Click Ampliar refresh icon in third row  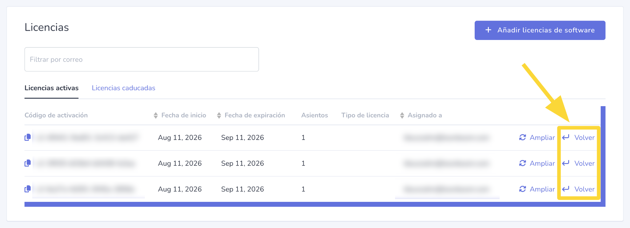click(x=522, y=189)
